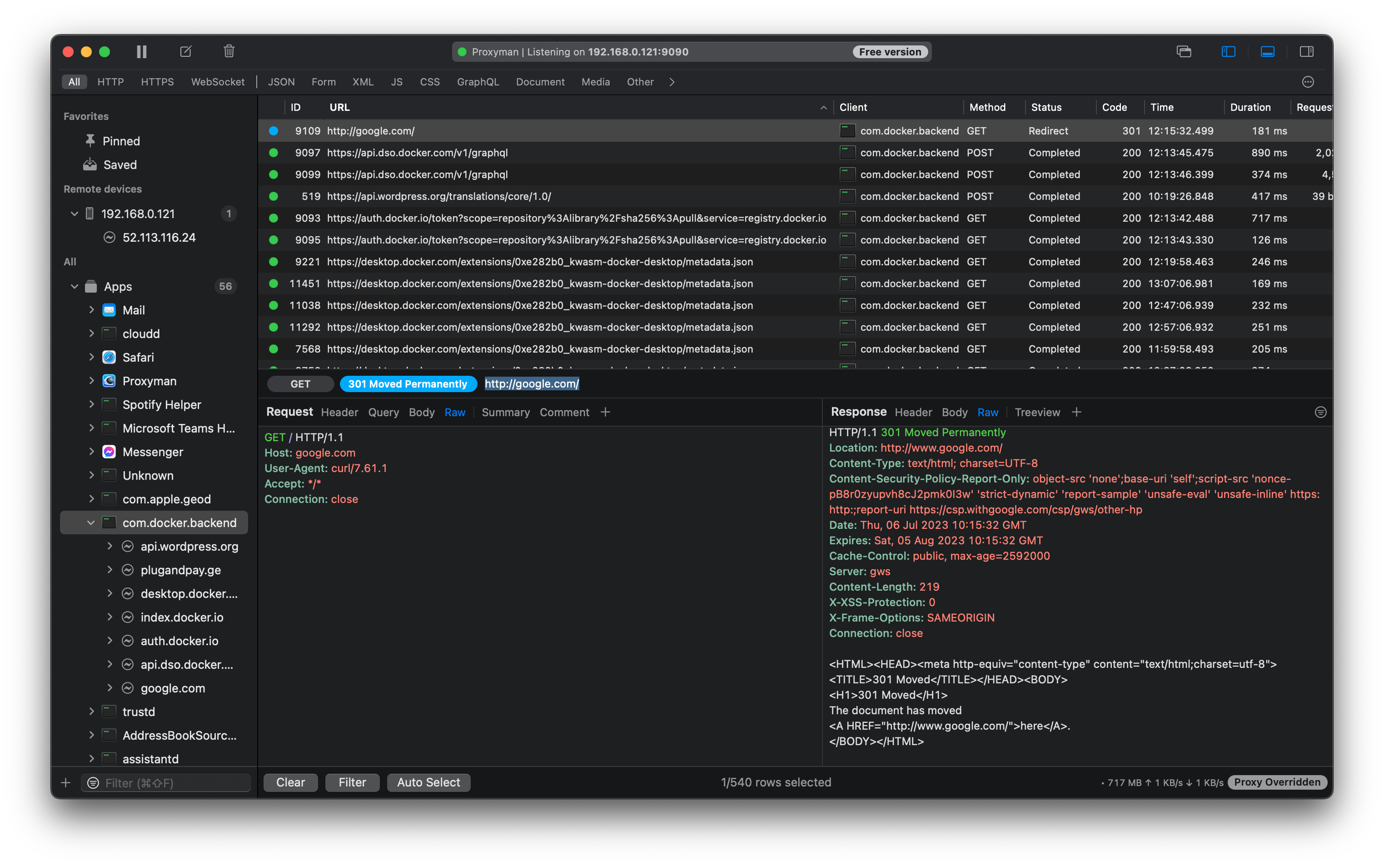The image size is (1384, 866).
Task: Click the Auto Select button
Action: pos(428,782)
